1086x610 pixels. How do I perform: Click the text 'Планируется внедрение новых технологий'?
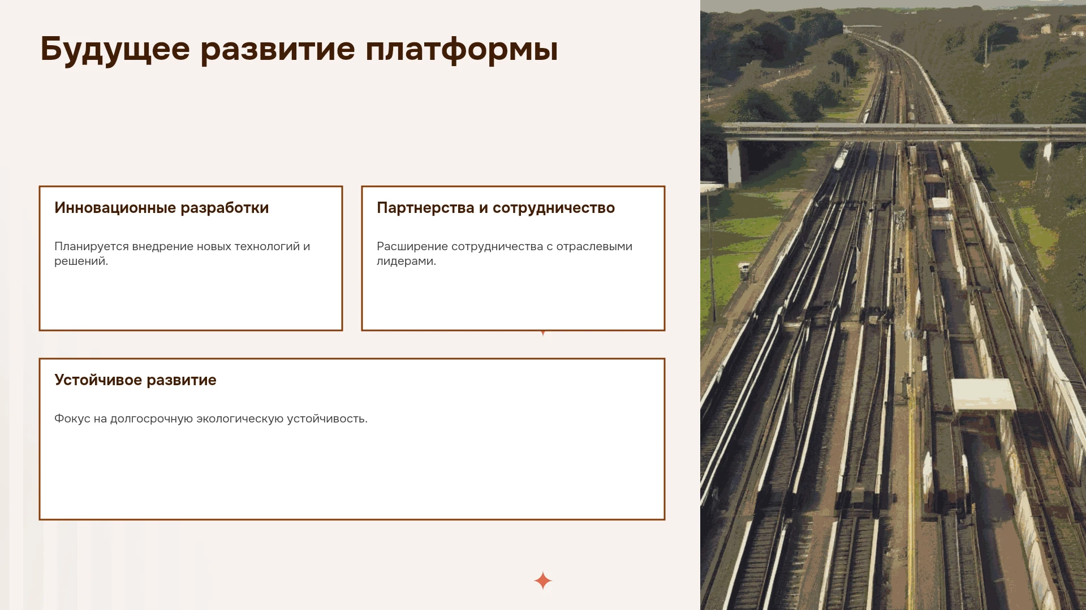coord(177,246)
